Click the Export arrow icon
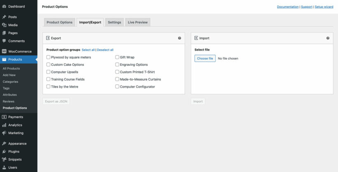 click(x=48, y=38)
